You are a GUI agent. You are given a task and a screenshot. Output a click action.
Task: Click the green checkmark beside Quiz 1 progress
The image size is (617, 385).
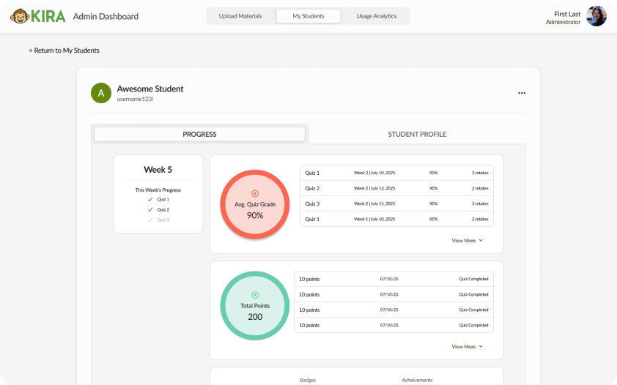pyautogui.click(x=150, y=199)
